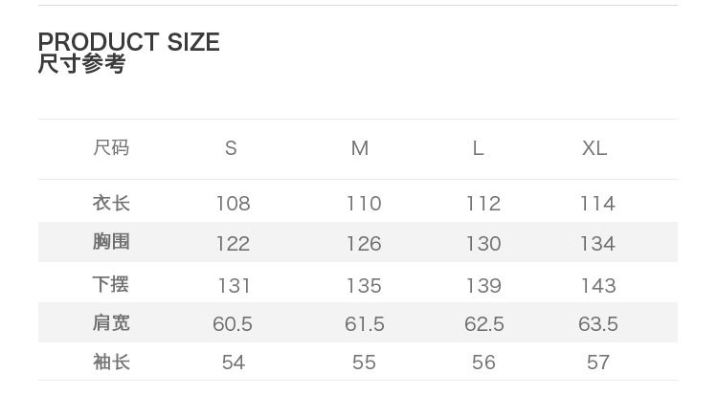Select the XL size column header
This screenshot has width=718, height=418.
point(595,148)
